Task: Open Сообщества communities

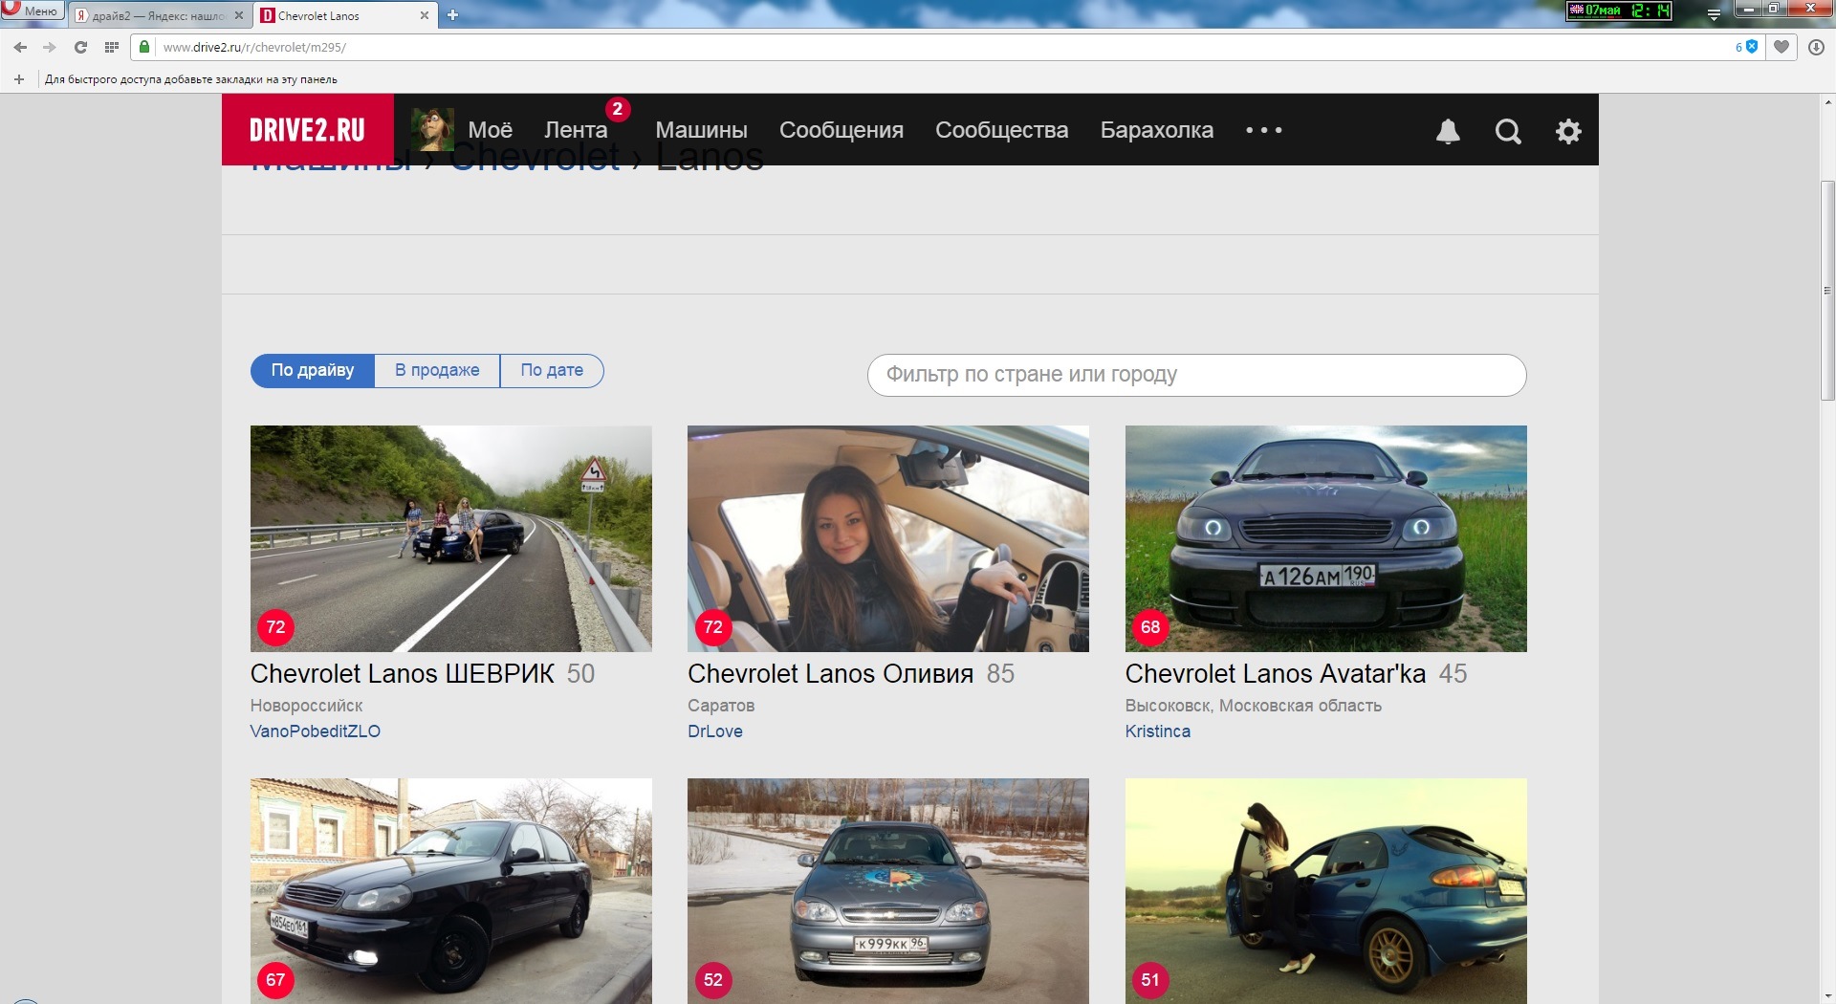Action: point(1001,130)
